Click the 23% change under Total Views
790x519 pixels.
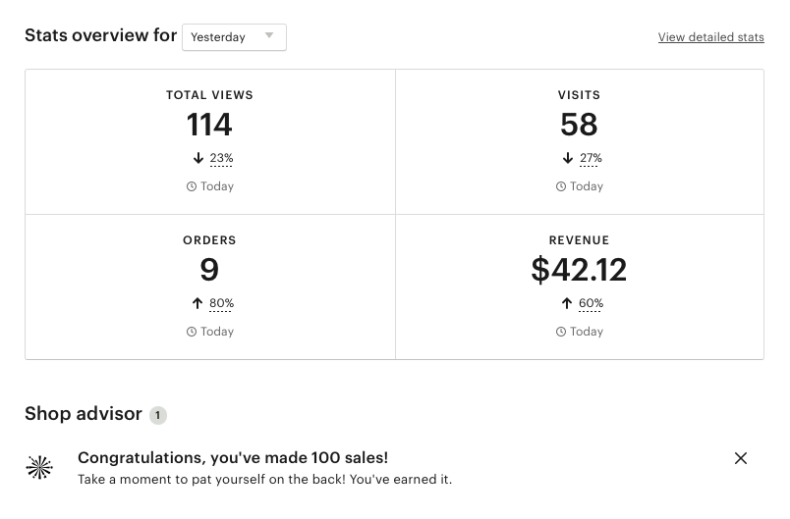(221, 158)
